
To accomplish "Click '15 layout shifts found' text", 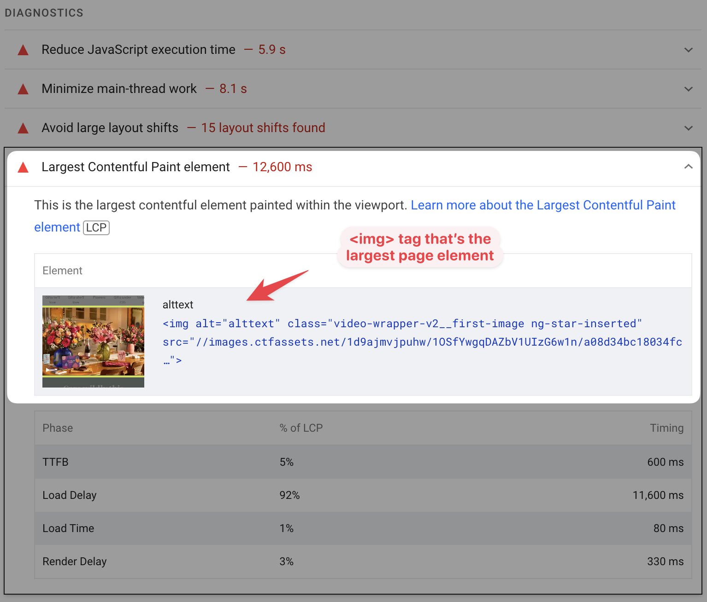I will (x=263, y=128).
